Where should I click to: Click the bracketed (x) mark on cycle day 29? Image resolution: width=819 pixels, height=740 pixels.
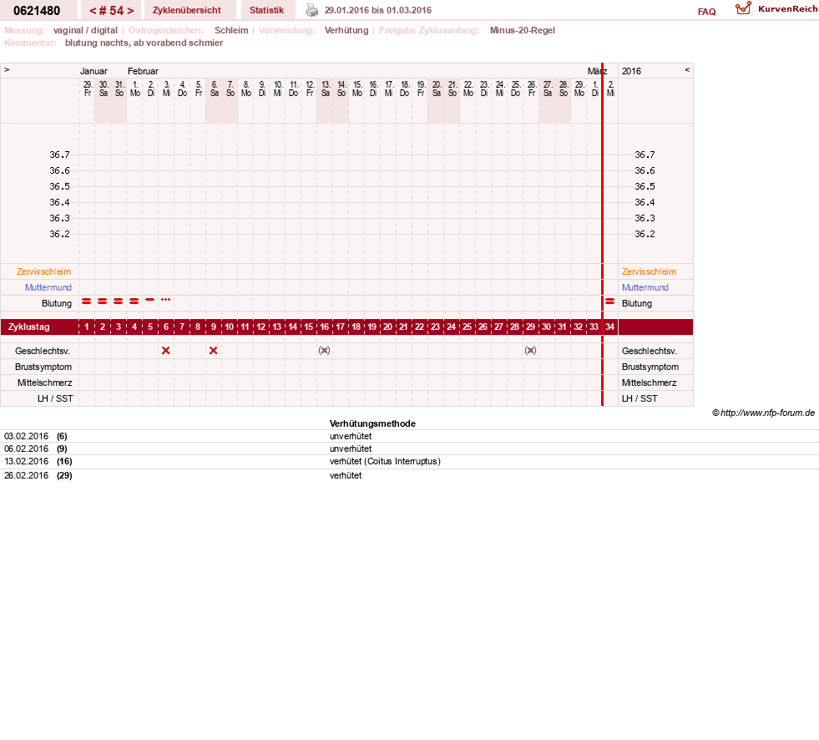[530, 350]
